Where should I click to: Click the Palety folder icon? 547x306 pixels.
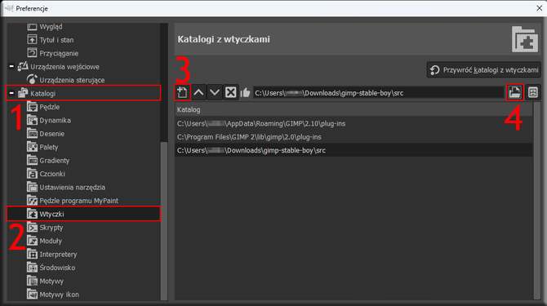pyautogui.click(x=32, y=147)
